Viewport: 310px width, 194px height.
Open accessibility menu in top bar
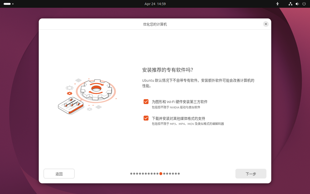(278, 4)
